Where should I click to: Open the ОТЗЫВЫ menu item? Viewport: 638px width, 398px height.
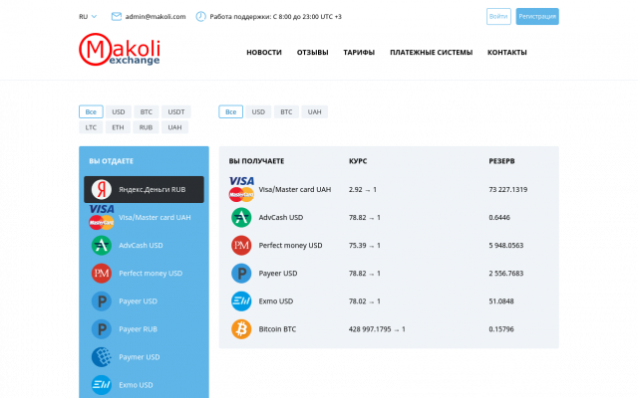pyautogui.click(x=312, y=53)
